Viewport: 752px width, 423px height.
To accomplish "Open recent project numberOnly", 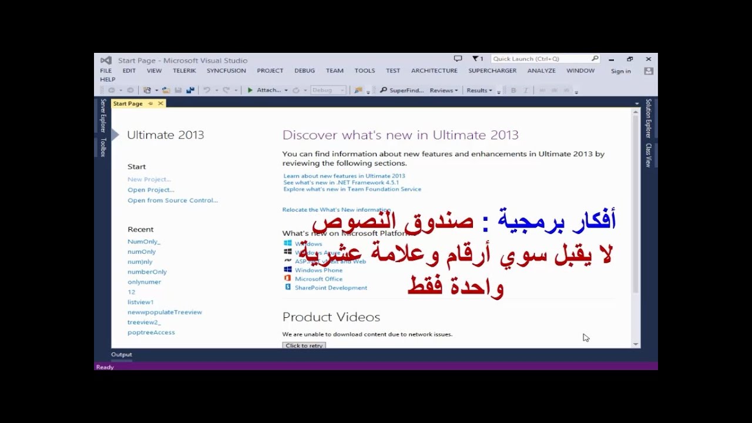I will tap(147, 271).
